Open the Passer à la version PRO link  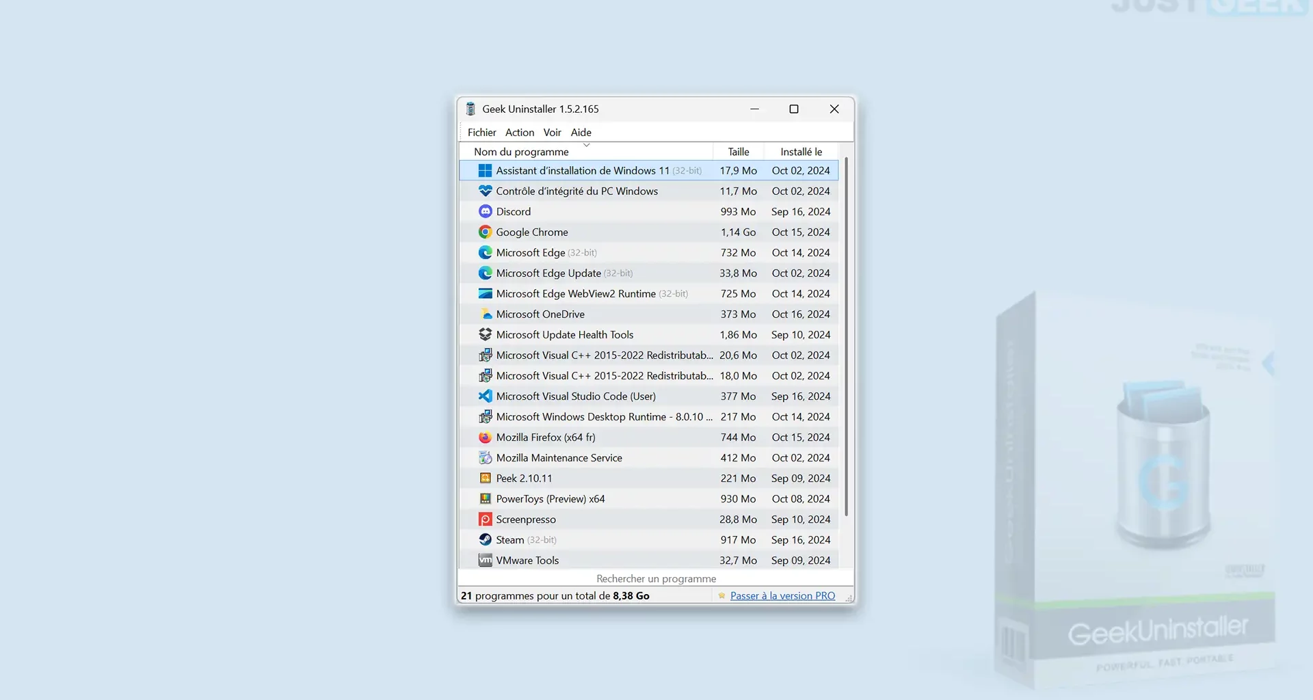tap(782, 596)
